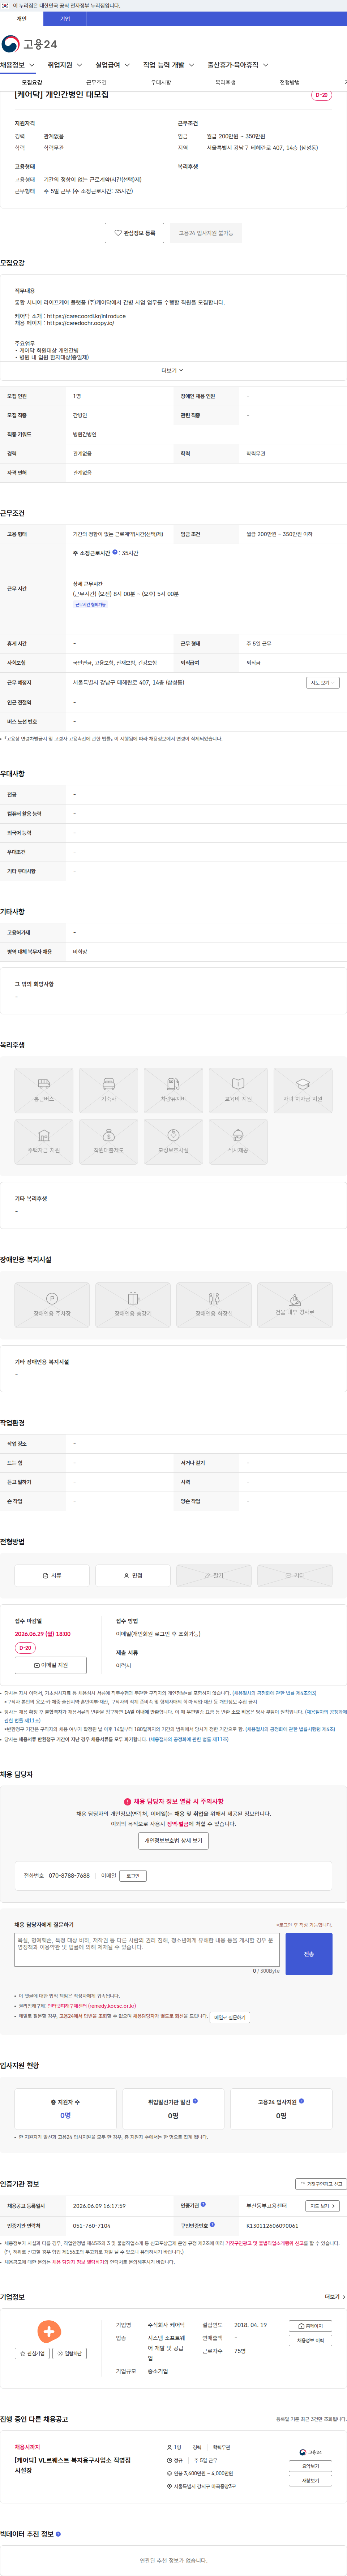Click the 근무시간 협의가능 tag

90,605
